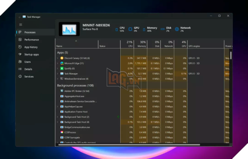The height and width of the screenshot is (159, 248).
Task: Expand the AppHelperCap.exe row
Action: pyautogui.click(x=57, y=106)
